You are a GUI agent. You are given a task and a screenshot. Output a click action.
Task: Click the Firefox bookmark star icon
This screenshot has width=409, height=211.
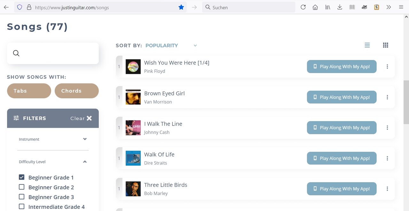181,7
